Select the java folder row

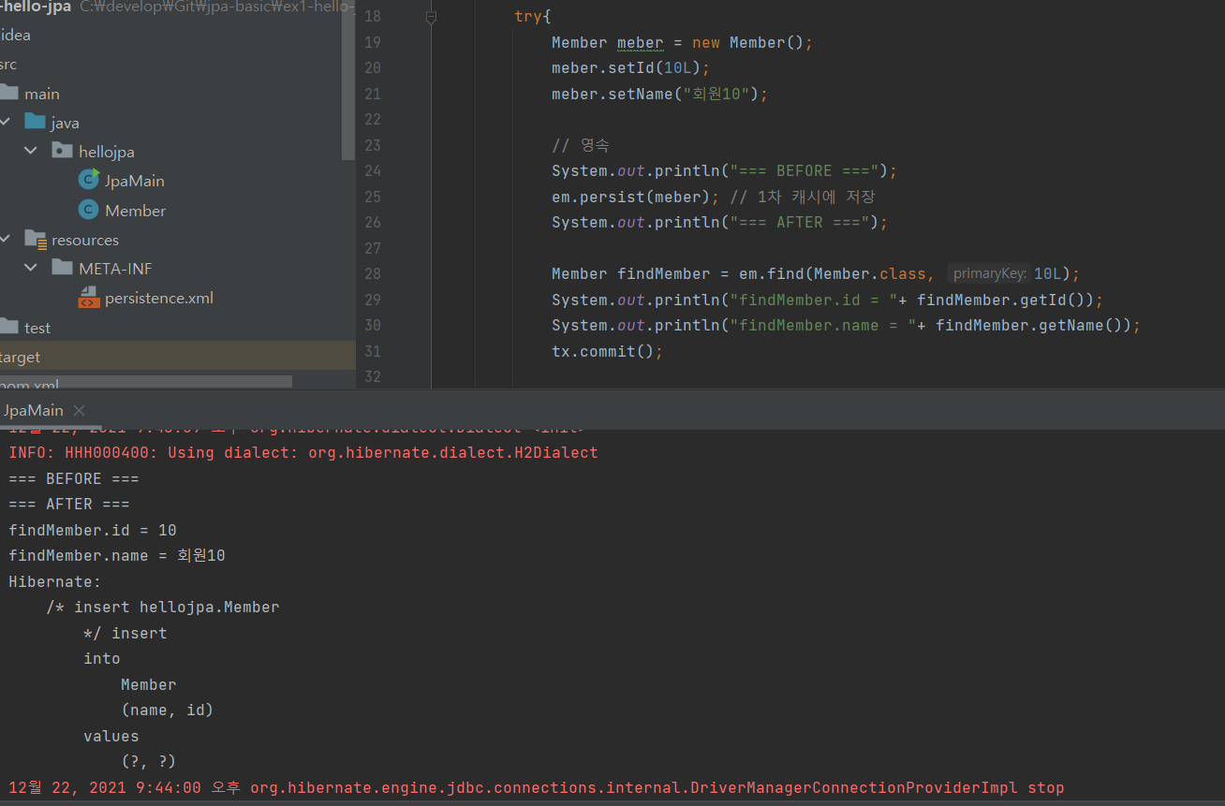point(171,123)
